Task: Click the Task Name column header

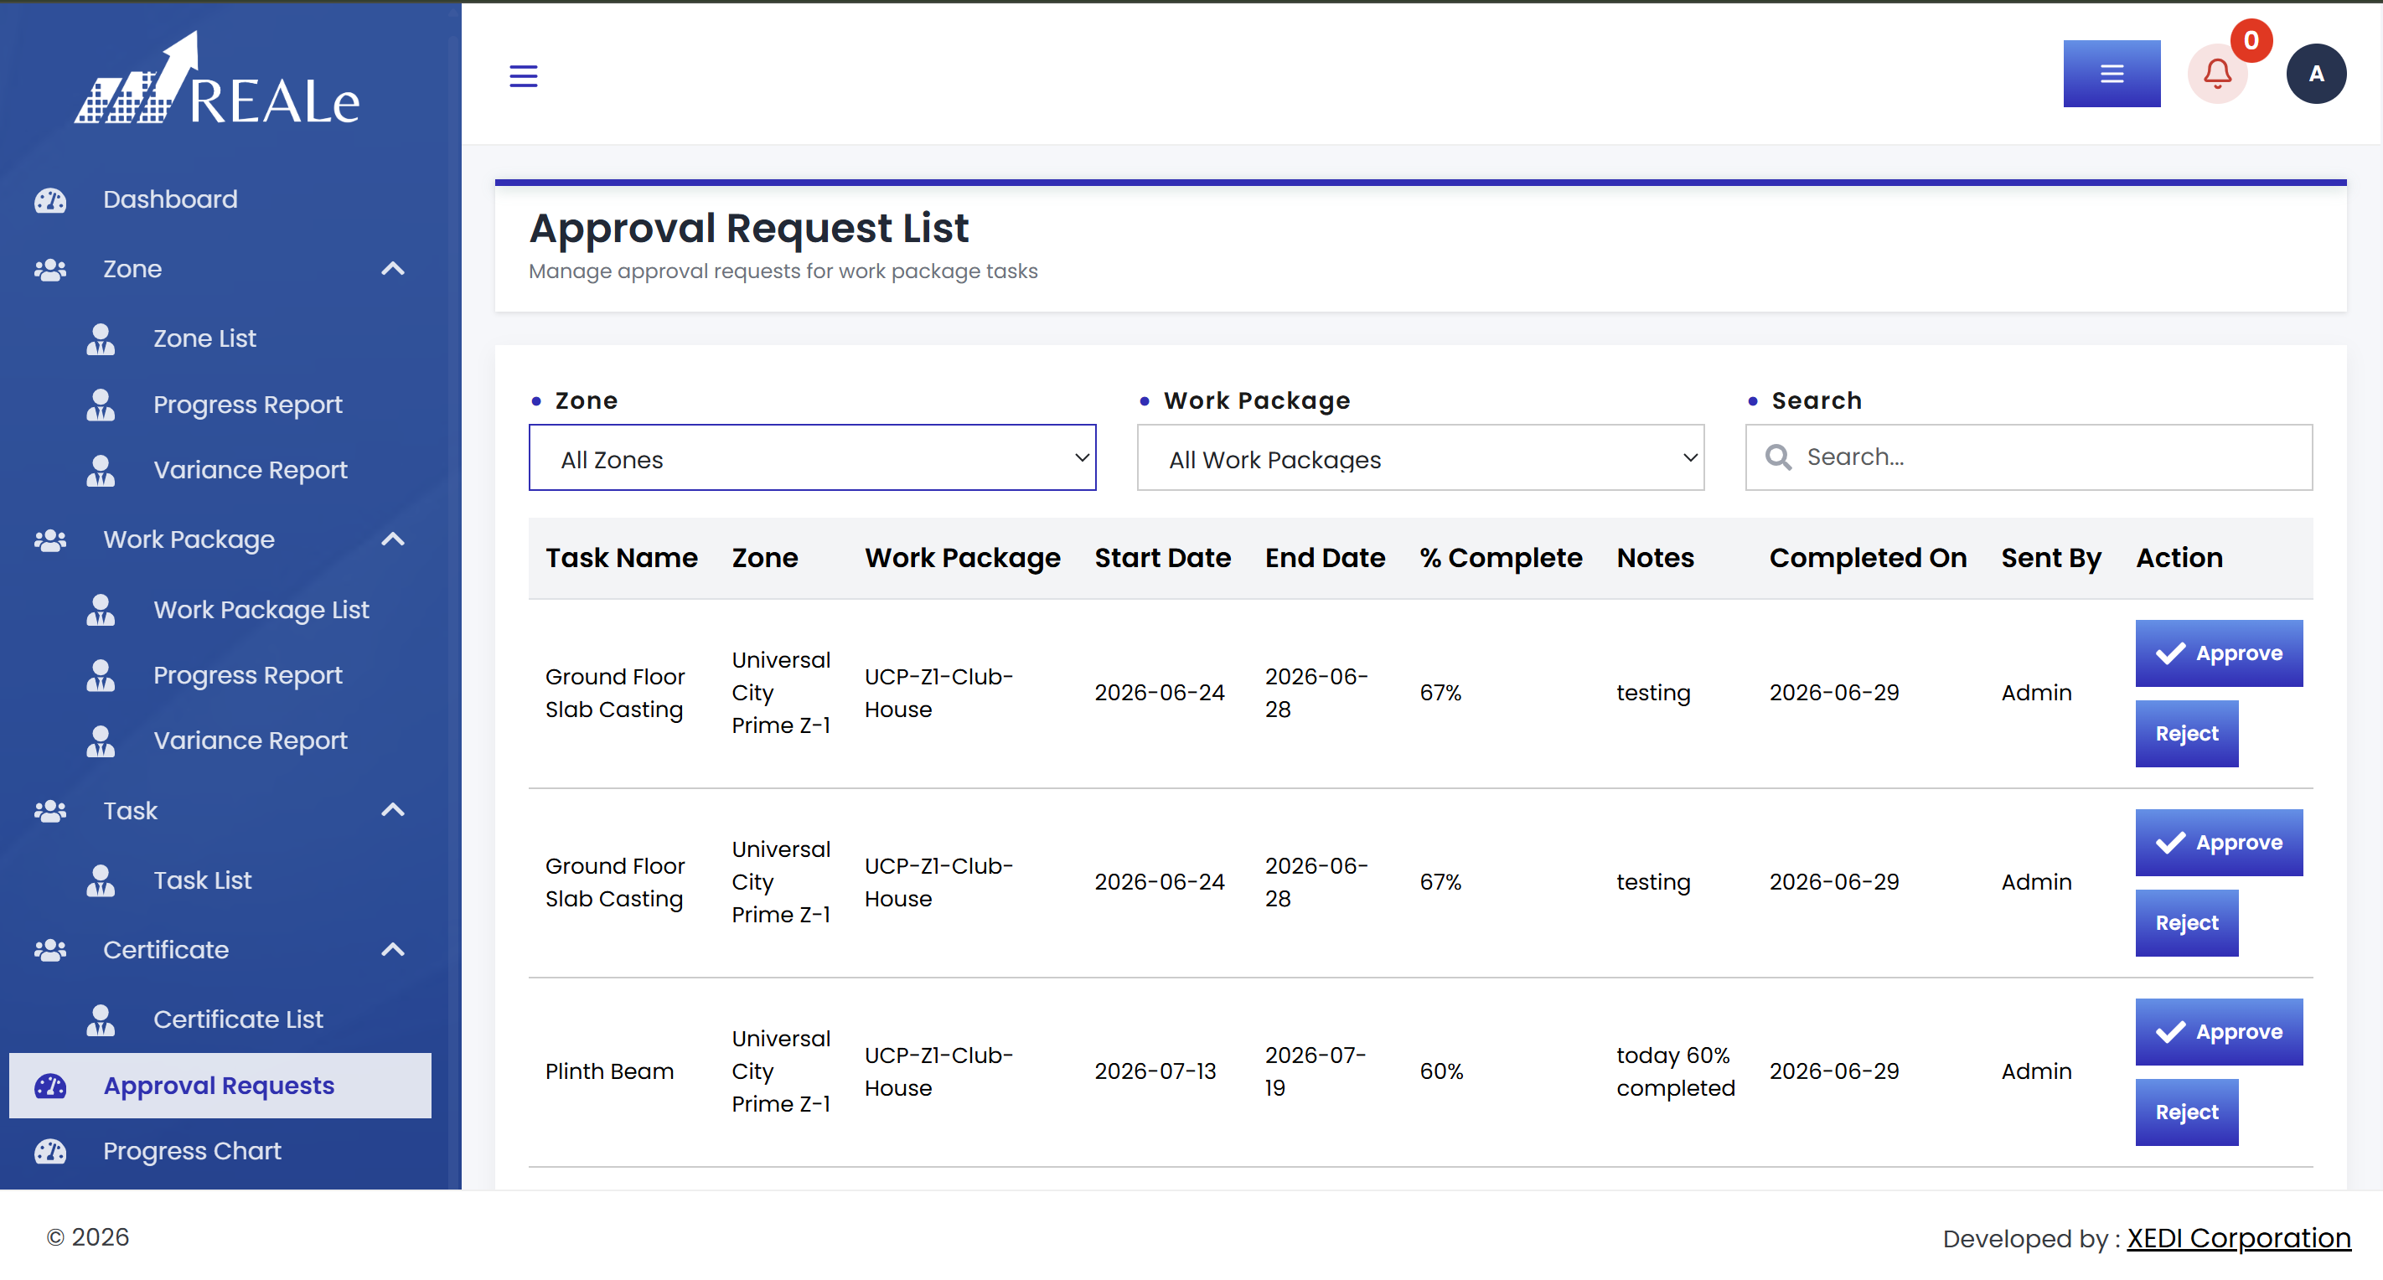Action: pos(621,559)
